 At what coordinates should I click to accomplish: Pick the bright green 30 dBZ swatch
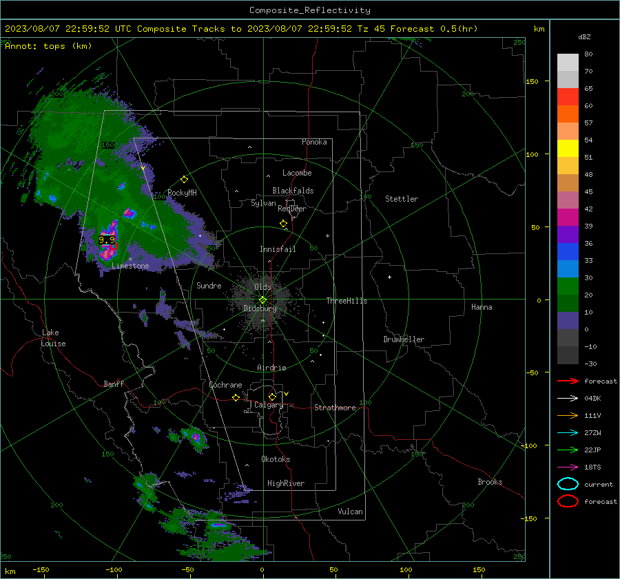(568, 286)
